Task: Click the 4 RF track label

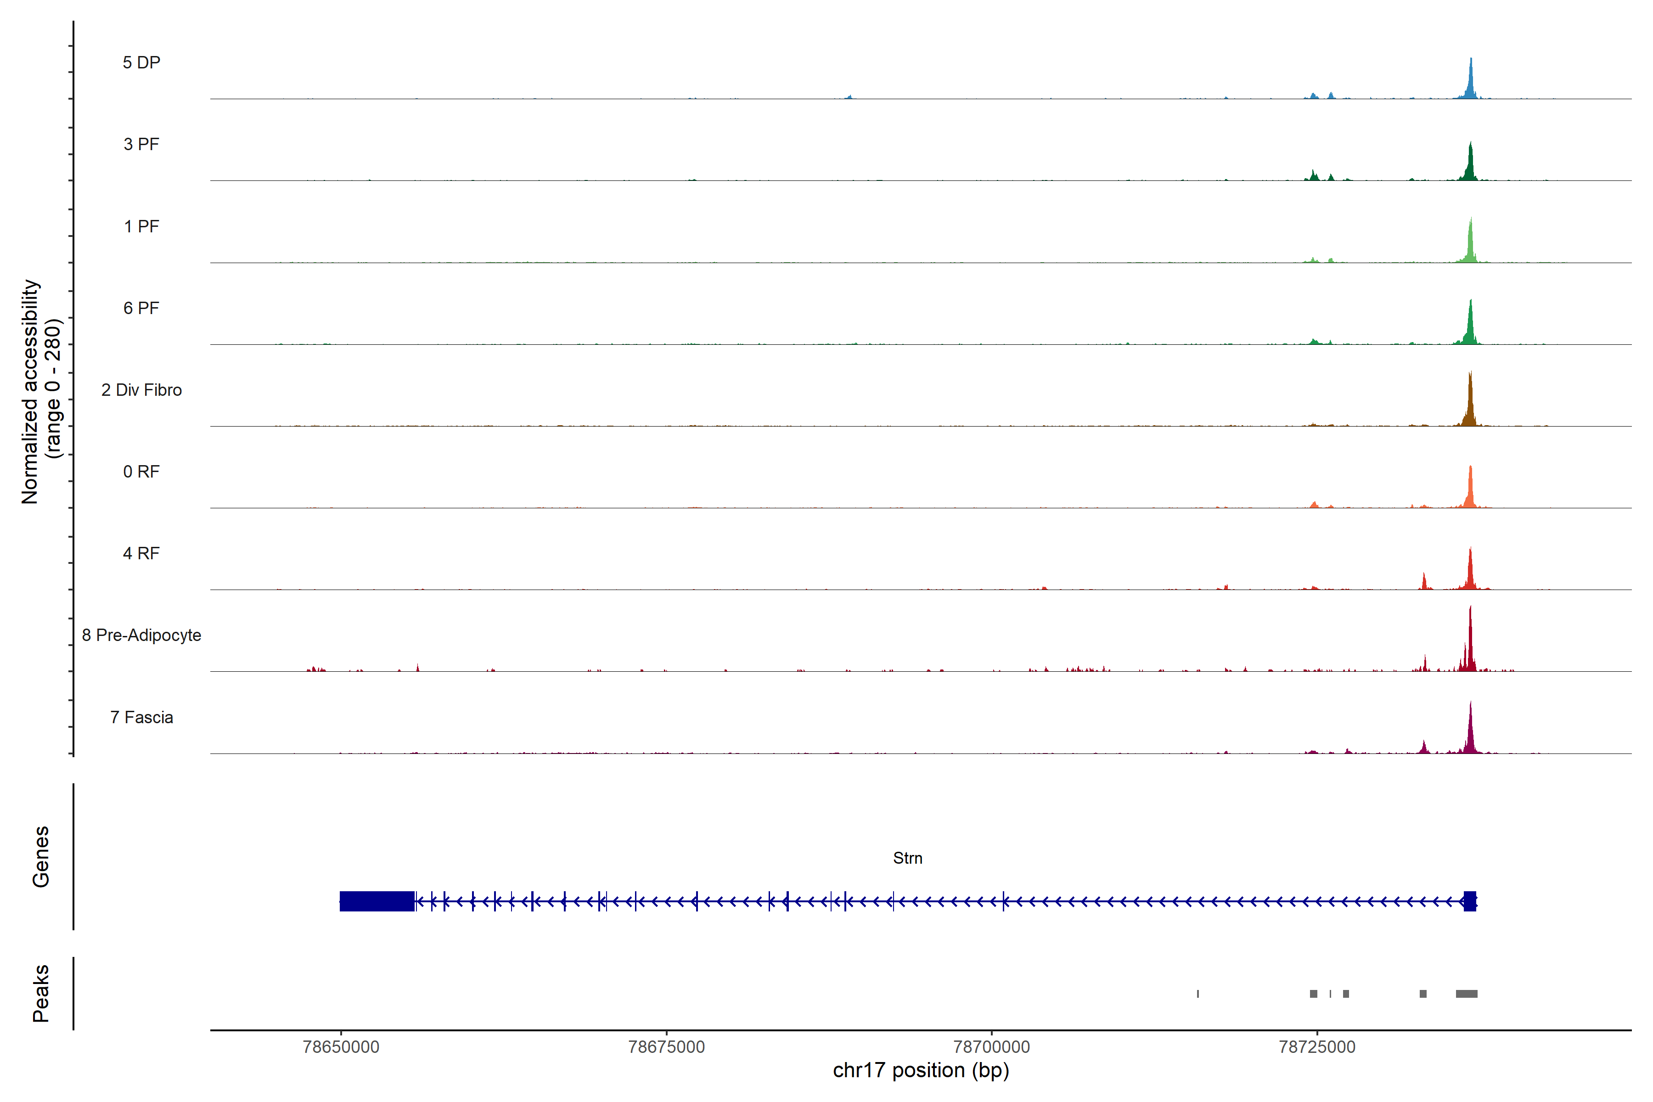Action: (x=141, y=553)
